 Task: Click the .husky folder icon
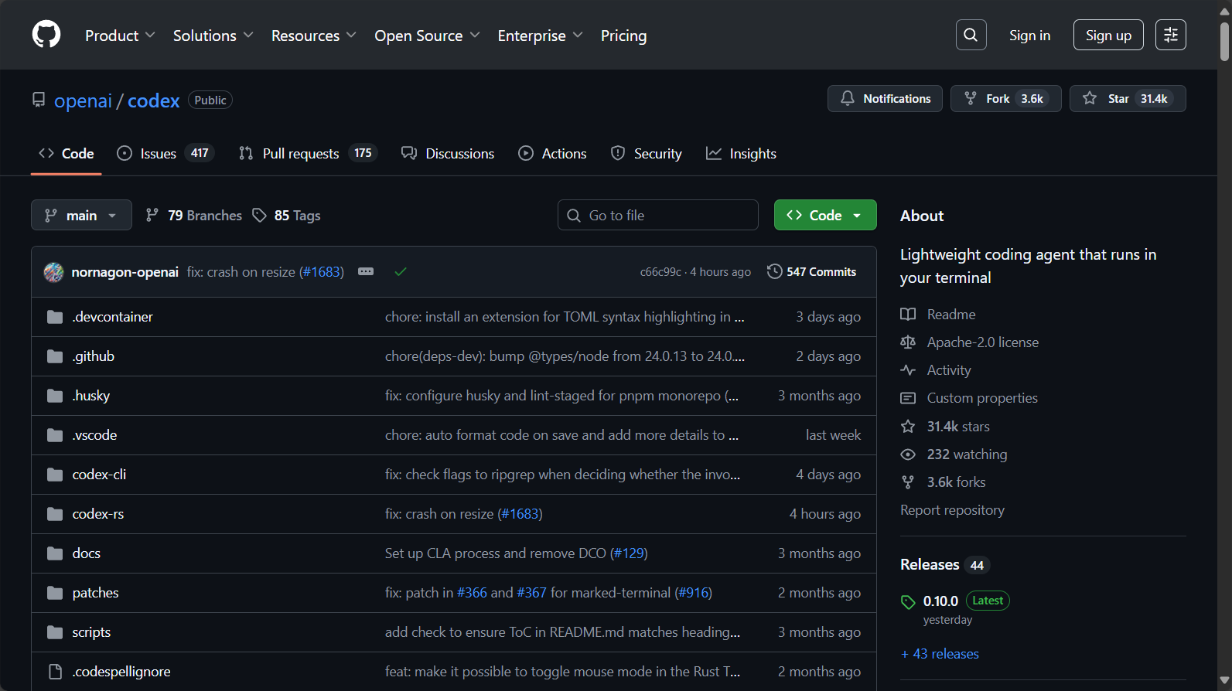click(55, 396)
